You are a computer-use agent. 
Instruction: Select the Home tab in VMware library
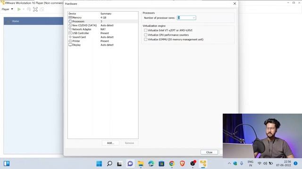(34, 21)
